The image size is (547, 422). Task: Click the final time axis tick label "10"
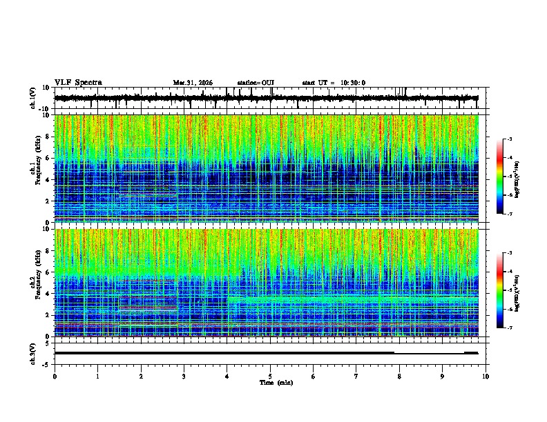[x=486, y=376]
